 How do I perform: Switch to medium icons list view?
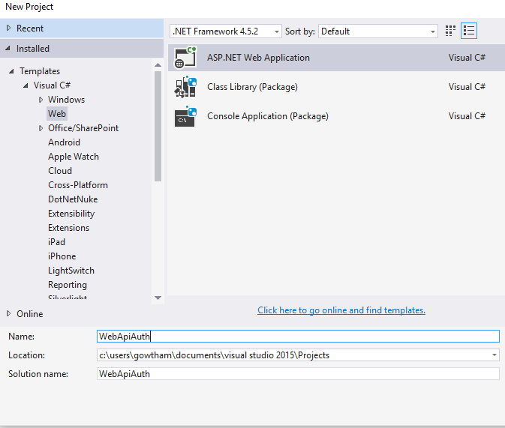(469, 31)
